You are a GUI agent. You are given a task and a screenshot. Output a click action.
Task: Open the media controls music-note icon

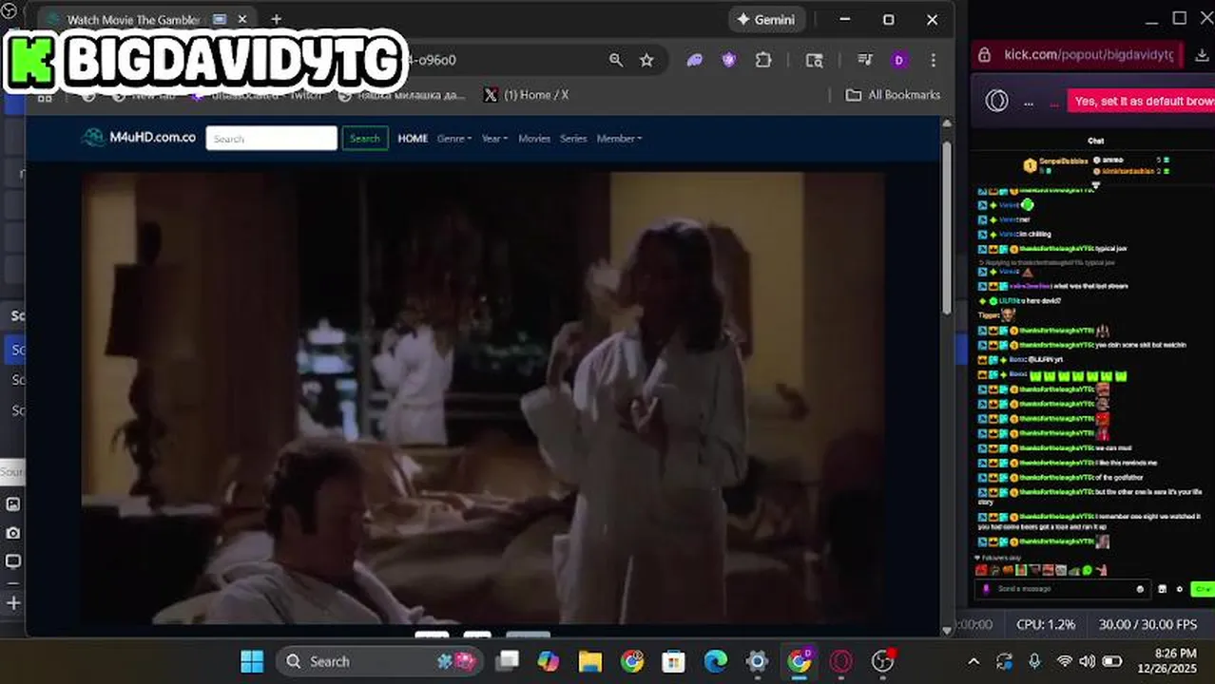[864, 60]
